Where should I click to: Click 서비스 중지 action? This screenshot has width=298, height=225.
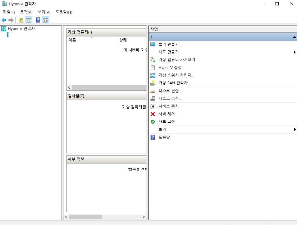click(169, 106)
